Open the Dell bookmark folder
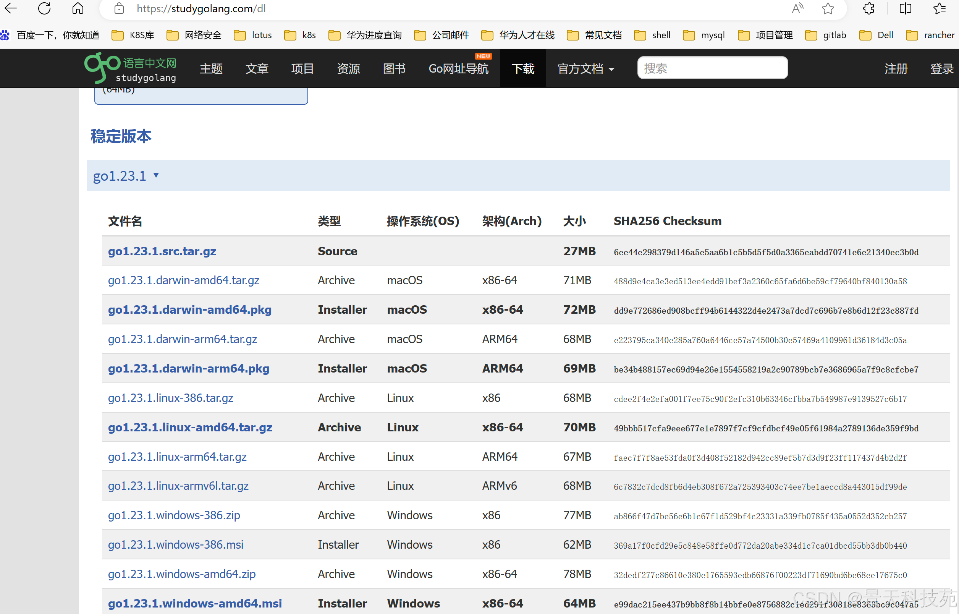959x614 pixels. click(877, 35)
